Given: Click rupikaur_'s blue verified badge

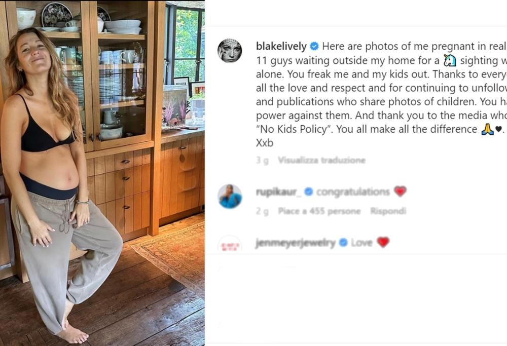Looking at the screenshot, I should coord(309,192).
